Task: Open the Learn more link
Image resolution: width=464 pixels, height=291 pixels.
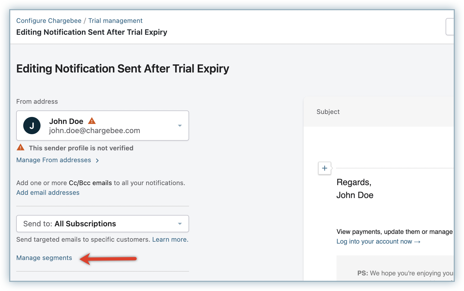Action: click(170, 240)
